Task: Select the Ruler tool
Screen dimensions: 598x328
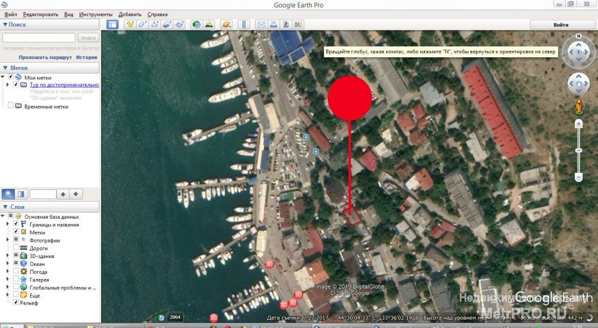Action: (244, 24)
